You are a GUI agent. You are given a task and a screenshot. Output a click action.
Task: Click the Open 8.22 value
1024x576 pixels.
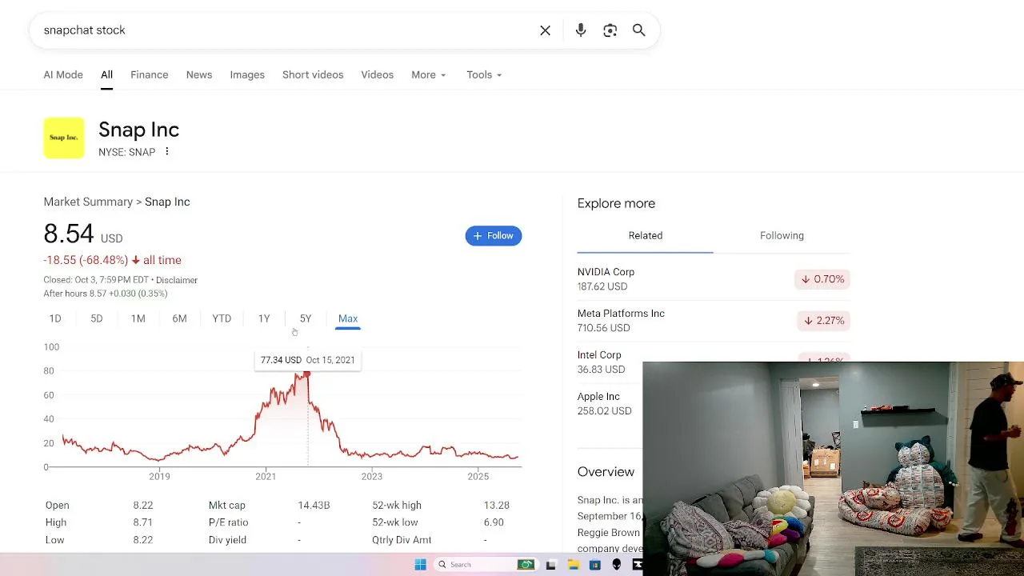click(143, 506)
